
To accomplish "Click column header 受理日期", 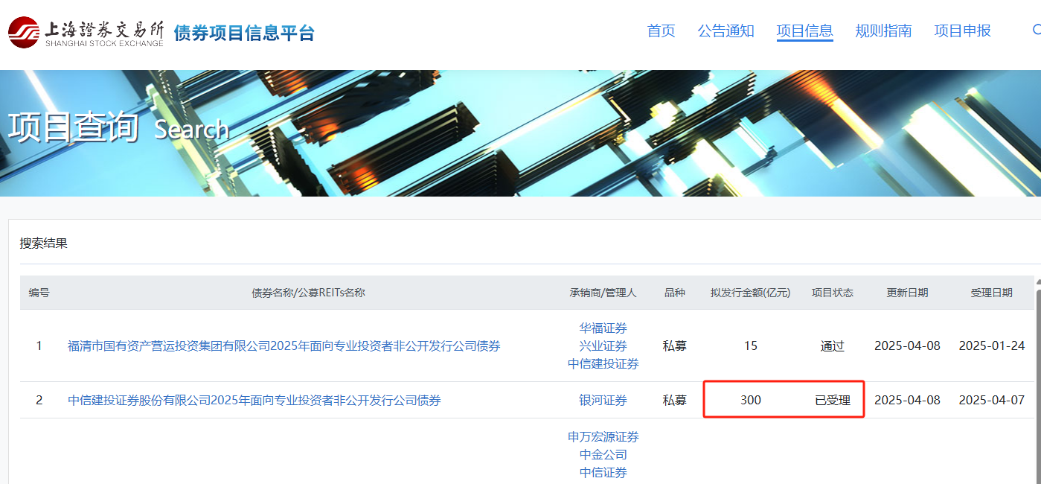I will (x=992, y=293).
